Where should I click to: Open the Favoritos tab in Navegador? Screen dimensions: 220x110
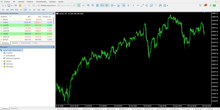[14, 108]
